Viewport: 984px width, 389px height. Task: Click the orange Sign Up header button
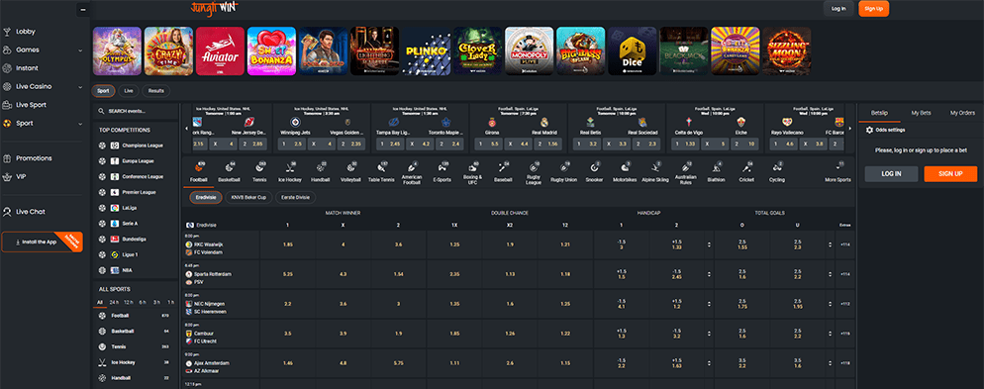tap(873, 9)
